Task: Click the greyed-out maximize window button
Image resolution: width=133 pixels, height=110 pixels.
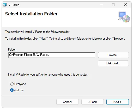Action: [x=113, y=5]
